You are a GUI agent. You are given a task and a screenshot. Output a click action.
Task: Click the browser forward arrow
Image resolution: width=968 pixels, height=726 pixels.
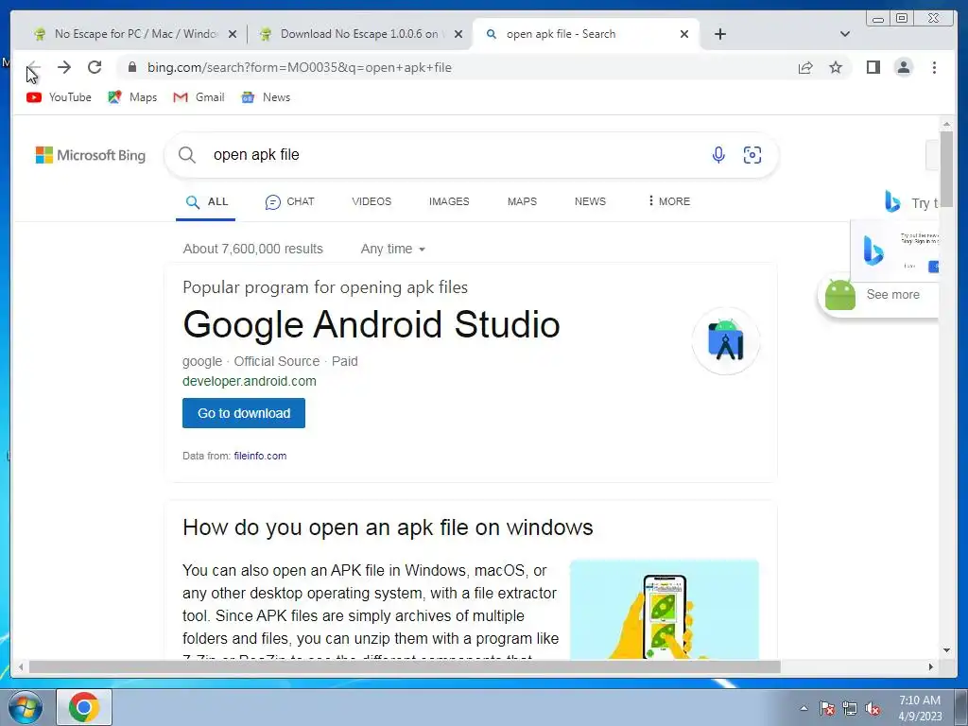click(64, 67)
